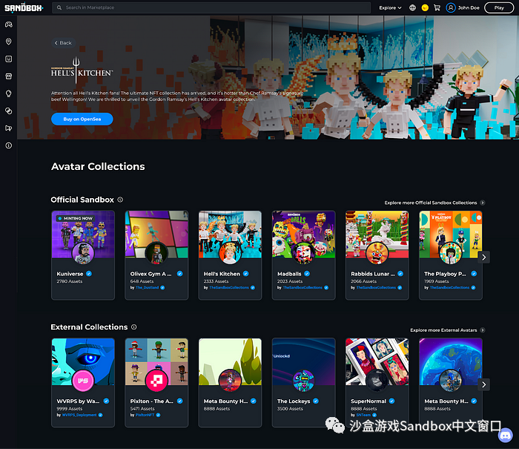Viewport: 519px width, 449px height.
Task: Open WVRPS_Deployment creator link
Action: (79, 415)
